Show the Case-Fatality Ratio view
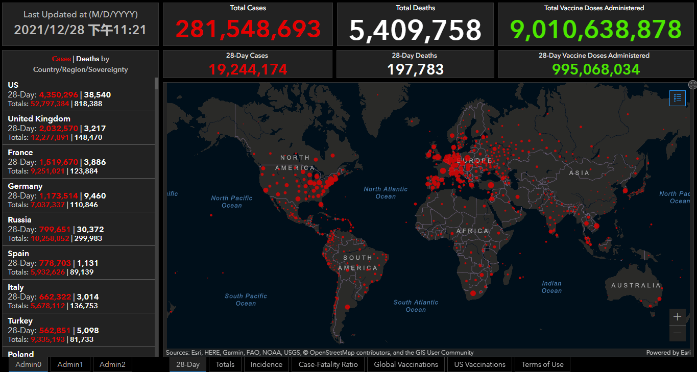The height and width of the screenshot is (372, 697). point(328,364)
